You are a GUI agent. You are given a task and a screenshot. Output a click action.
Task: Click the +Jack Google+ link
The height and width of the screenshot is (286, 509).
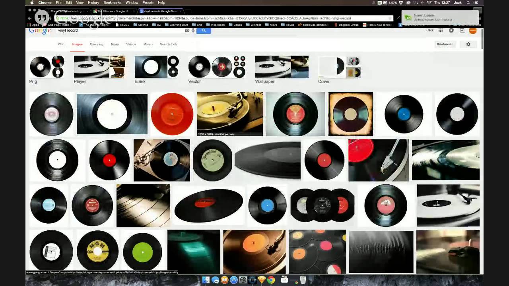429,30
